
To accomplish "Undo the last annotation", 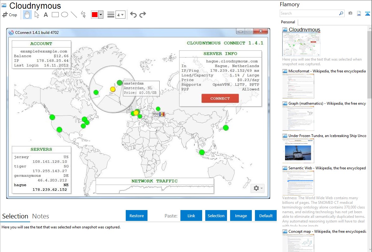I will pos(133,15).
